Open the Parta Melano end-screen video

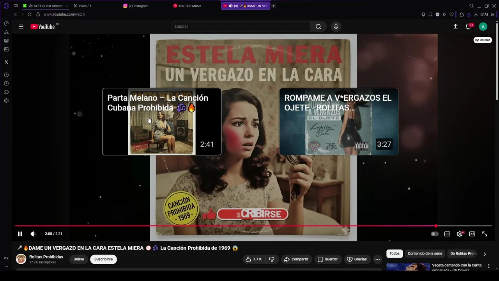[x=162, y=122]
